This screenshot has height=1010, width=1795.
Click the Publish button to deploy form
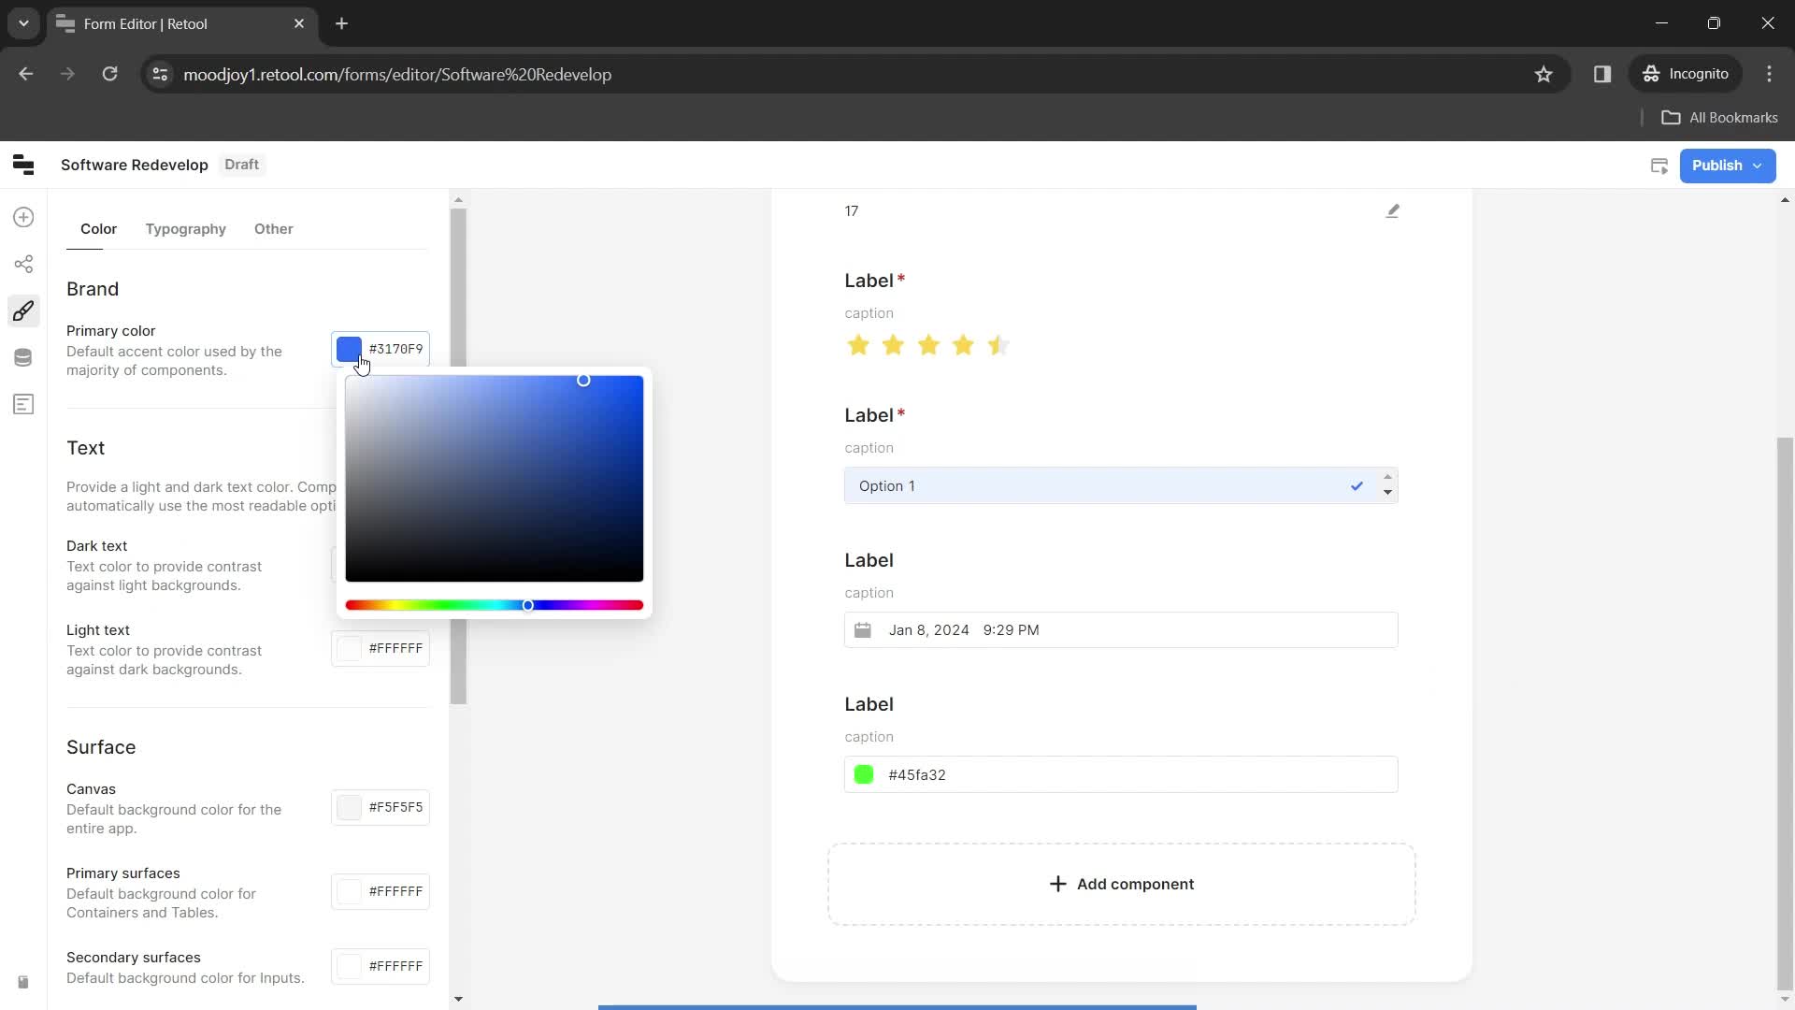[x=1727, y=164]
